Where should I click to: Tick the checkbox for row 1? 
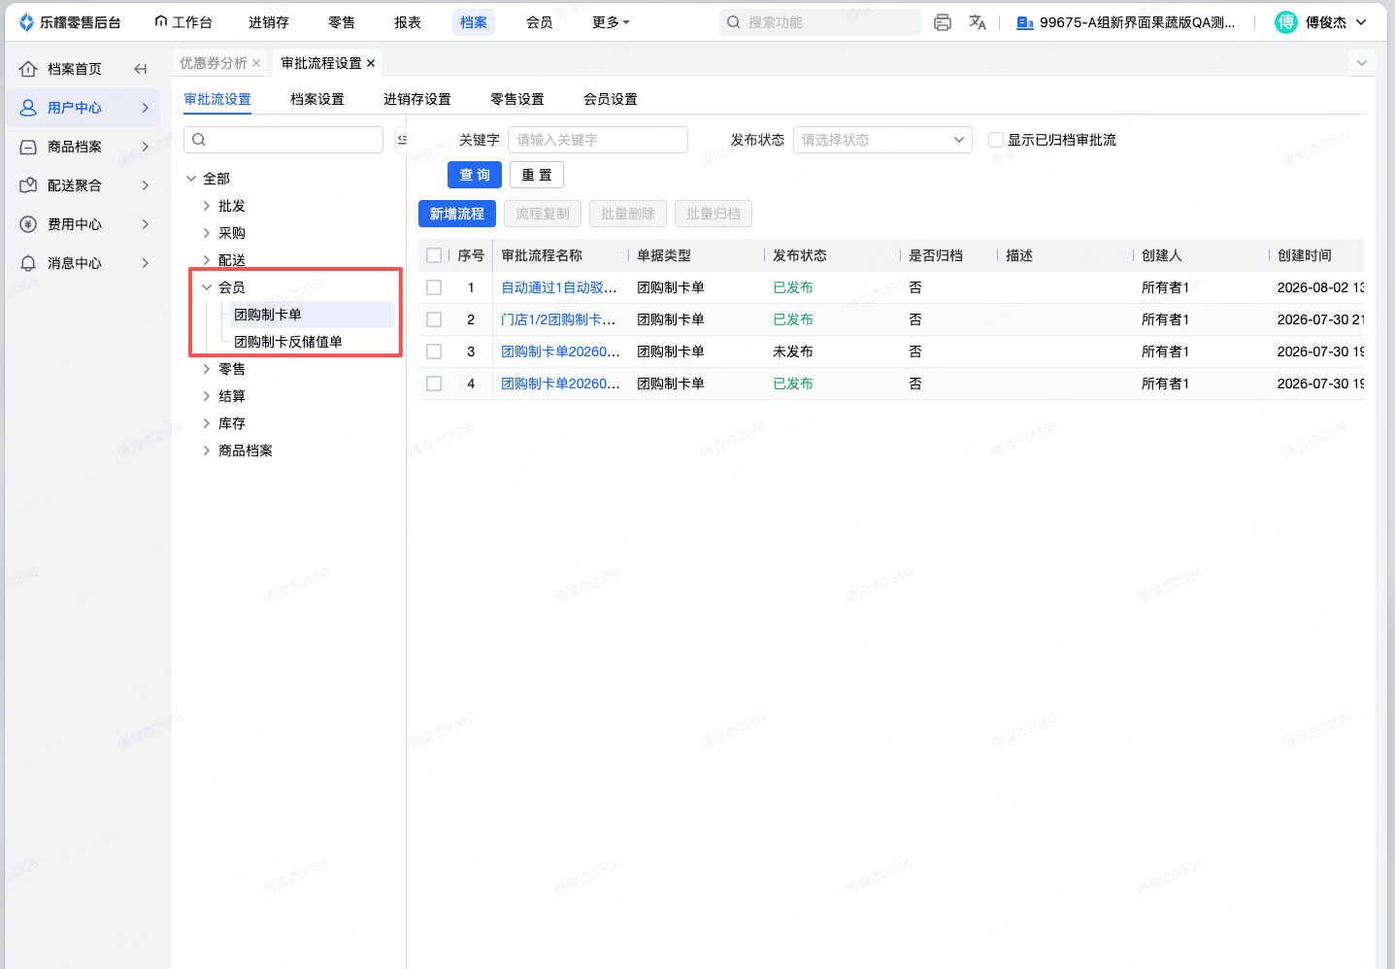click(434, 287)
